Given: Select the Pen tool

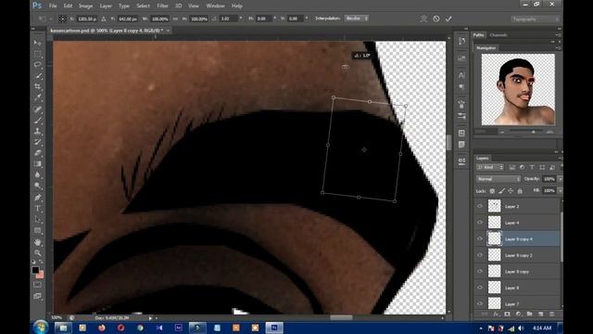Looking at the screenshot, I should (37, 198).
